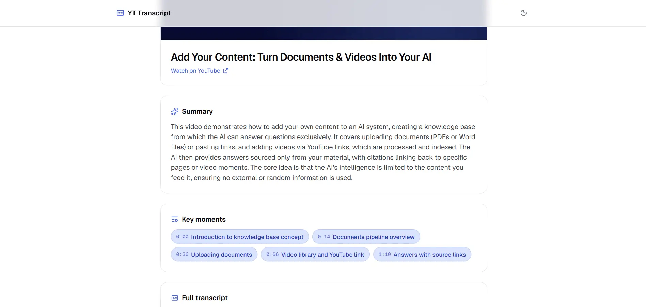Screen dimensions: 646x307
Task: Click the video title 'Add Your Content' heading
Action: pyautogui.click(x=301, y=57)
